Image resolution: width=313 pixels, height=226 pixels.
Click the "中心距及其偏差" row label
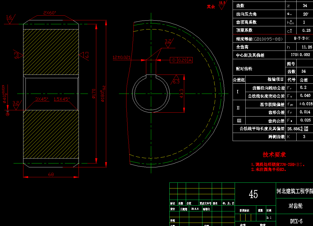[x=250, y=55]
